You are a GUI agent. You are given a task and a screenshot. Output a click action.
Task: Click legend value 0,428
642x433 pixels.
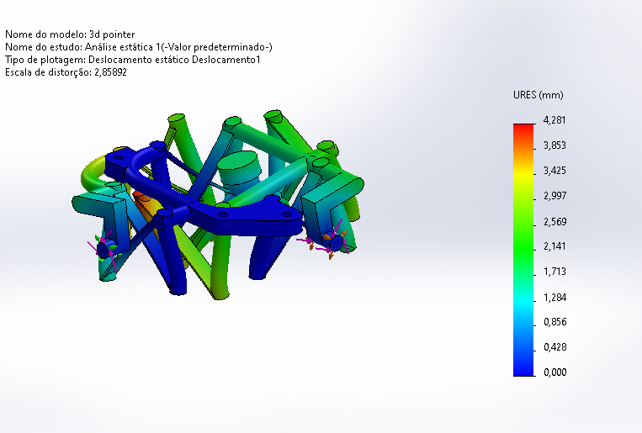point(554,347)
